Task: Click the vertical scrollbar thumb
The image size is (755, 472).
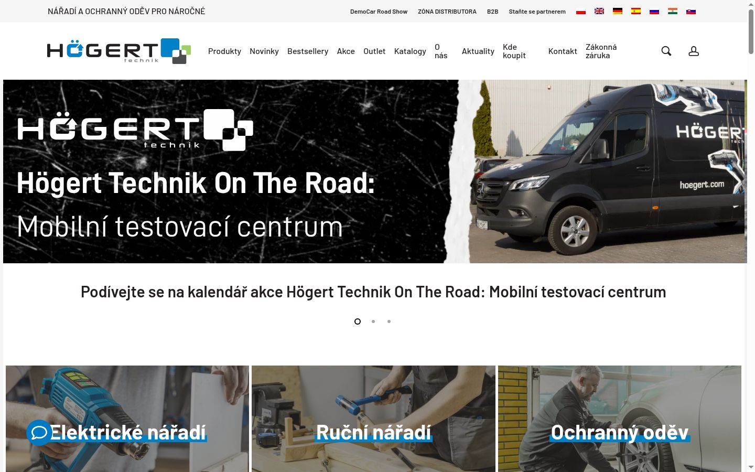Action: [751, 32]
